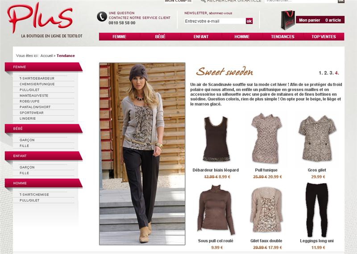Focus the newsletter e-mail field
The image size is (357, 254).
pyautogui.click(x=215, y=21)
